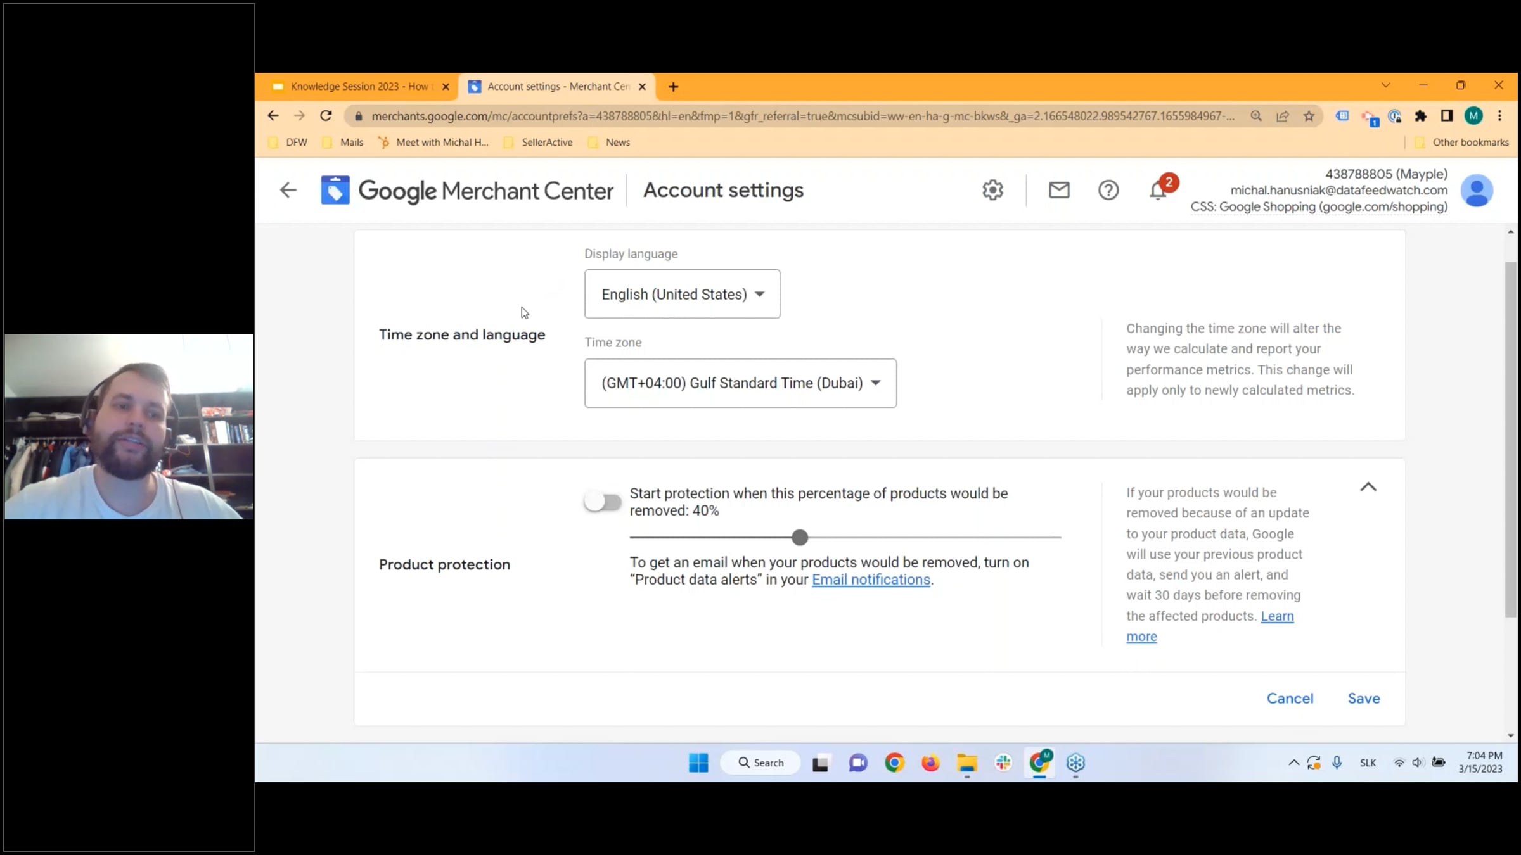Click the address bar URL field
1521x855 pixels.
[802, 116]
